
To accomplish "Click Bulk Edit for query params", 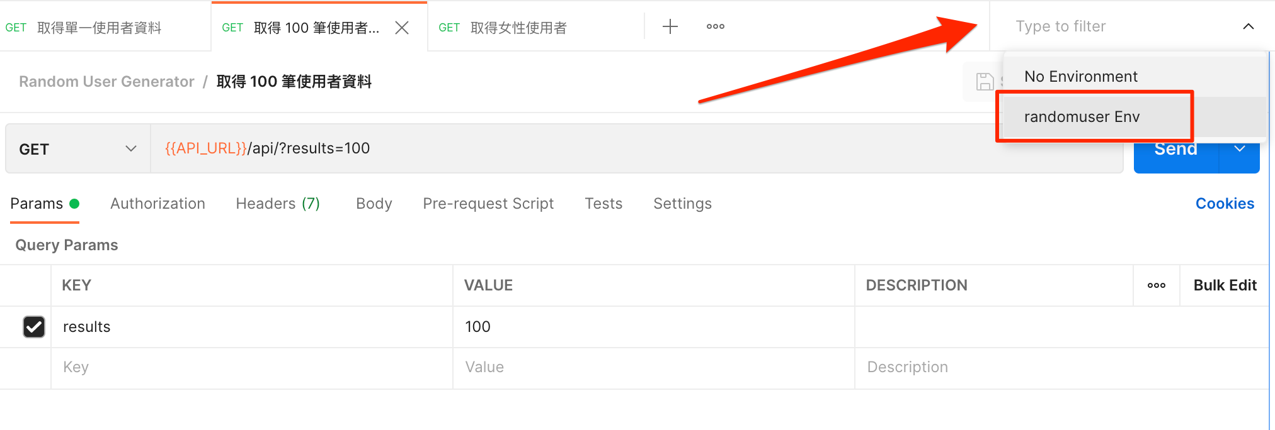I will 1225,285.
